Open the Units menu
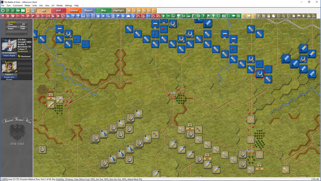This screenshot has height=181, width=321. [35, 5]
